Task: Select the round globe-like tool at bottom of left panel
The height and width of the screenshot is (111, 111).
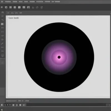Action: coord(2,55)
